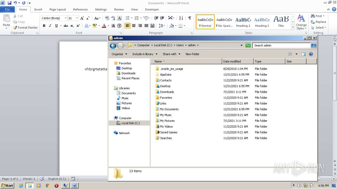Toggle Bold formatting in Word ribbon
This screenshot has height=189, width=337.
point(44,26)
